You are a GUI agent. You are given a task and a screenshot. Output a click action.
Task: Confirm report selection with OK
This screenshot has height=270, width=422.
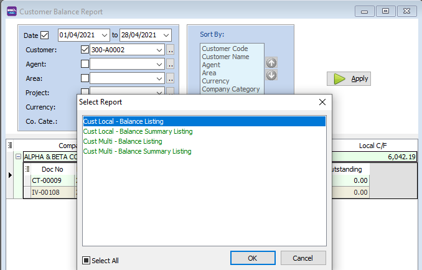(253, 258)
